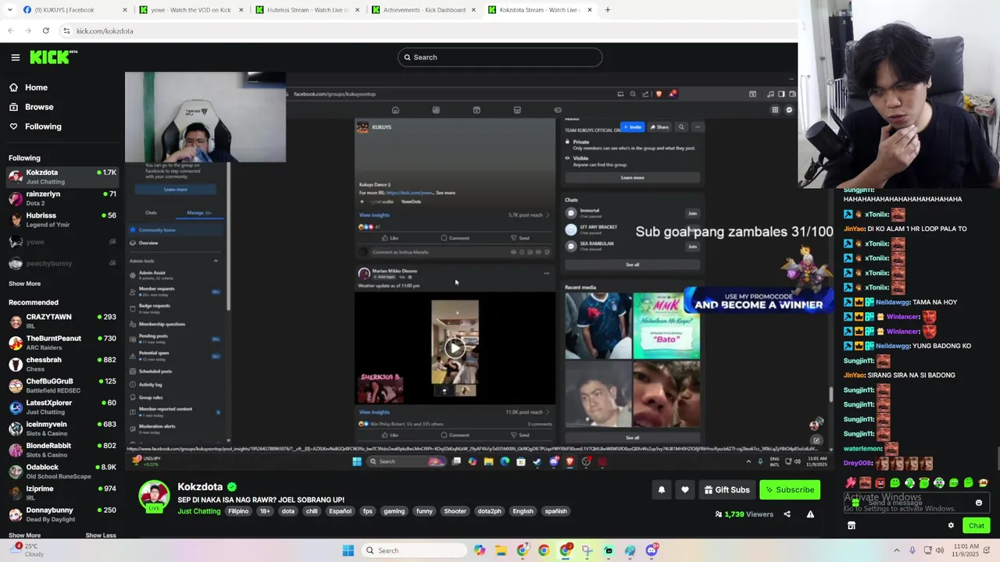Screen dimensions: 1000x562
Task: Click the share stream icon
Action: click(x=787, y=514)
